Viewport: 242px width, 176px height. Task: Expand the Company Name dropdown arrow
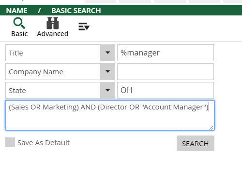pos(107,71)
